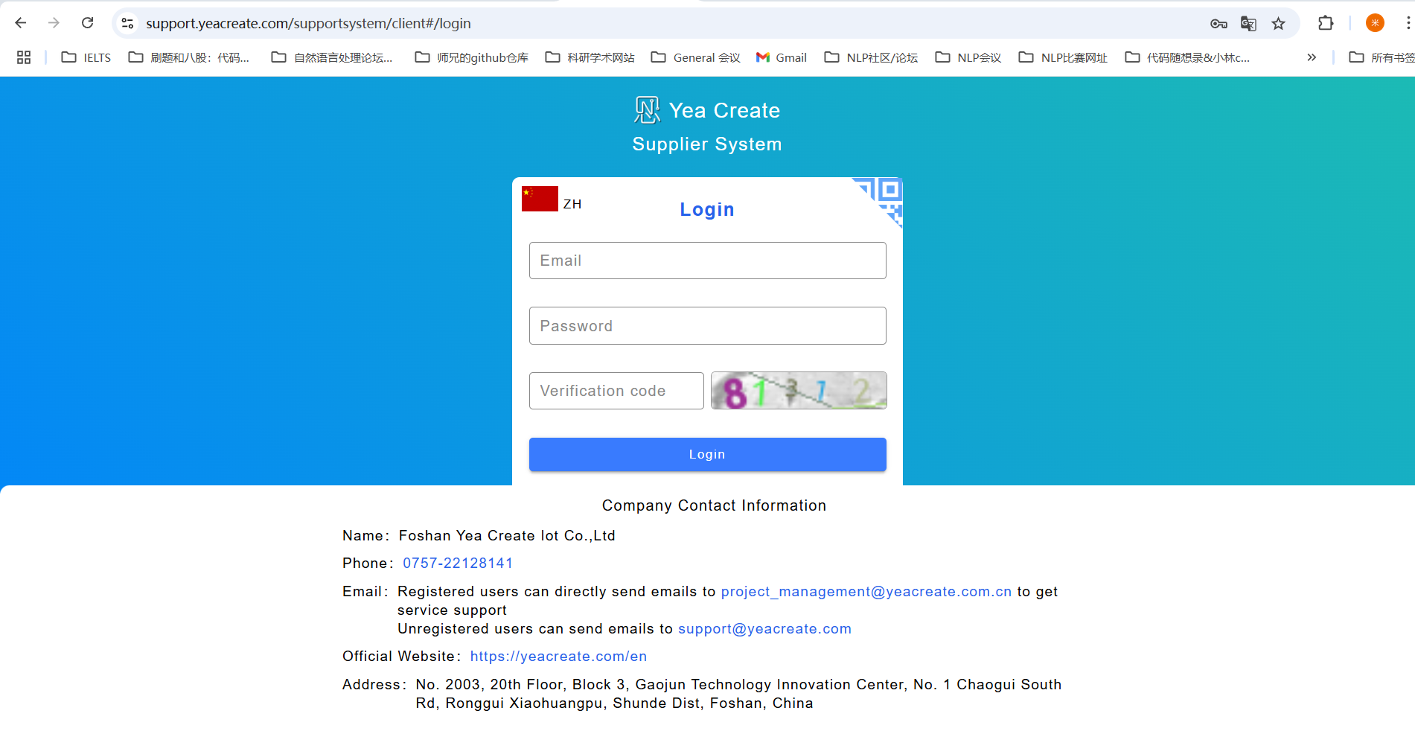Open the apps grid in bookmarks bar
The width and height of the screenshot is (1415, 731).
[24, 57]
